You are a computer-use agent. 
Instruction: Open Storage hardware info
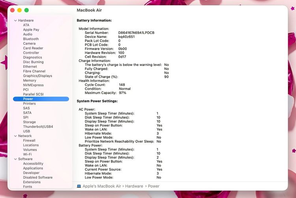point(29,122)
